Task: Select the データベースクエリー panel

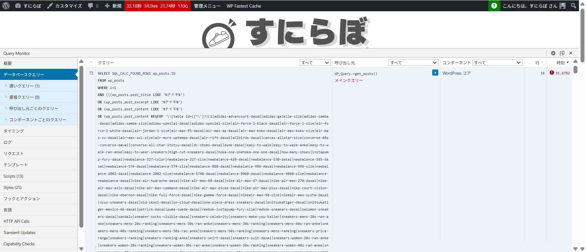Action: click(39, 74)
